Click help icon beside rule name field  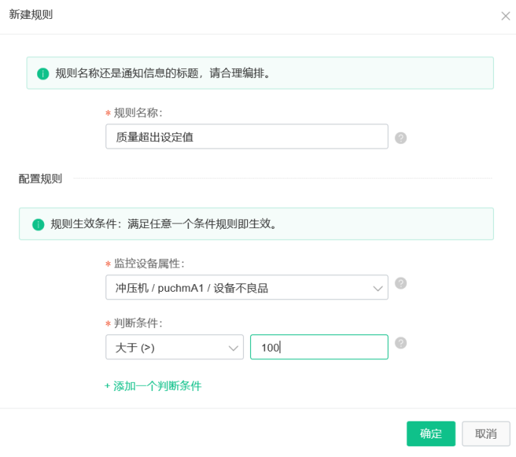401,138
